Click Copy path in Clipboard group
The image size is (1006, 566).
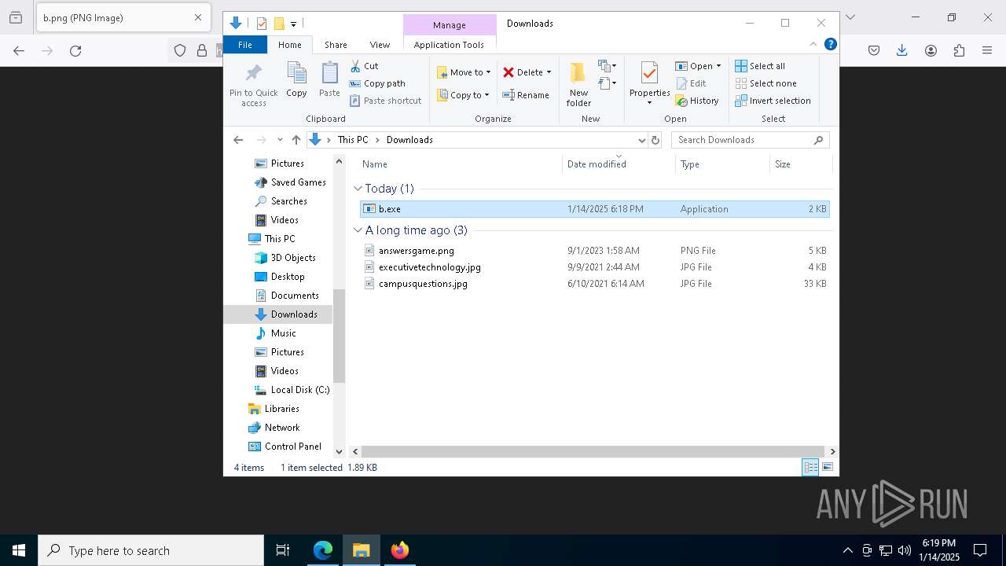pos(377,83)
